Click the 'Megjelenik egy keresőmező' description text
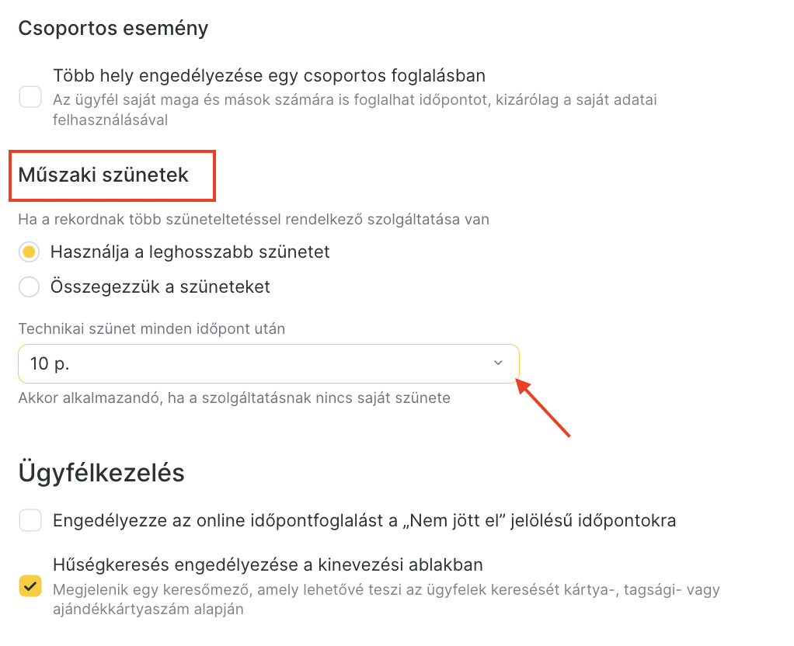This screenshot has width=794, height=646. point(386,599)
